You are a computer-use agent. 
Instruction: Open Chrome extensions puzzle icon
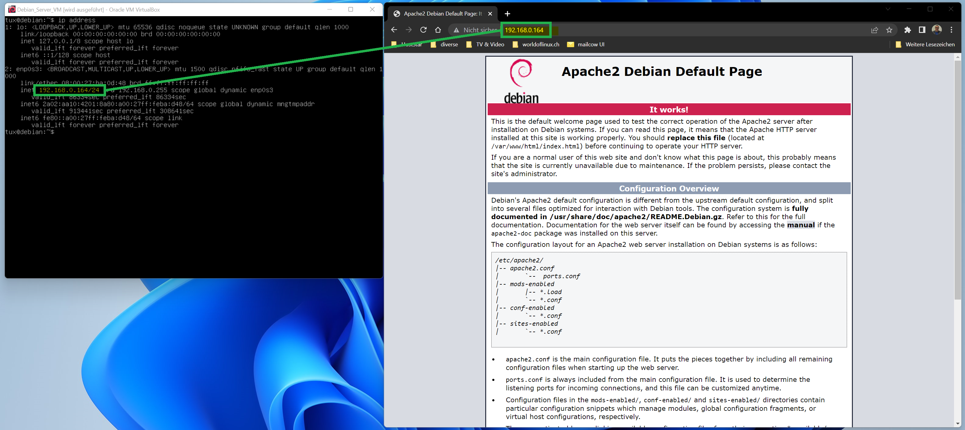(907, 30)
